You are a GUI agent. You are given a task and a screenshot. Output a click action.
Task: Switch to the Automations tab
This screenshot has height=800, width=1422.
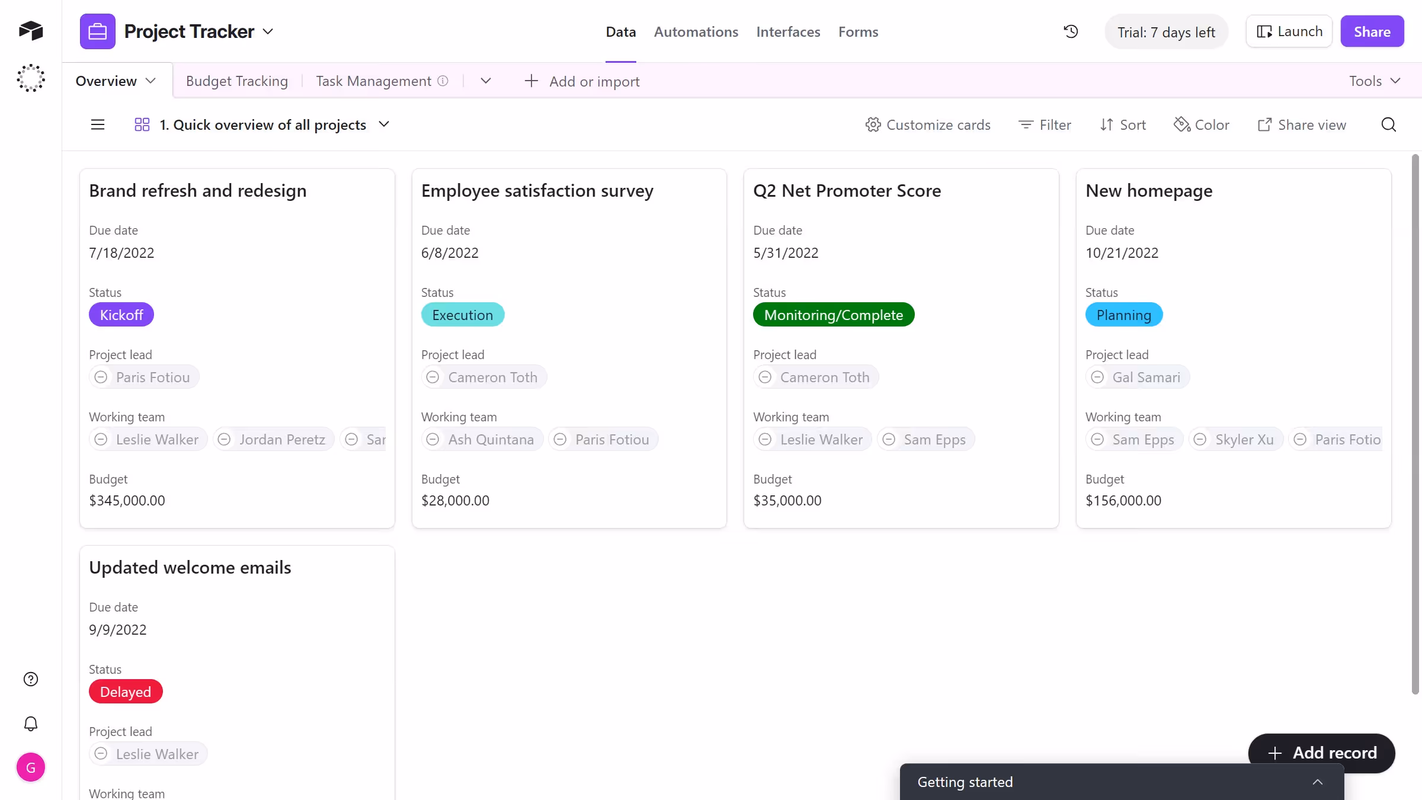point(696,31)
